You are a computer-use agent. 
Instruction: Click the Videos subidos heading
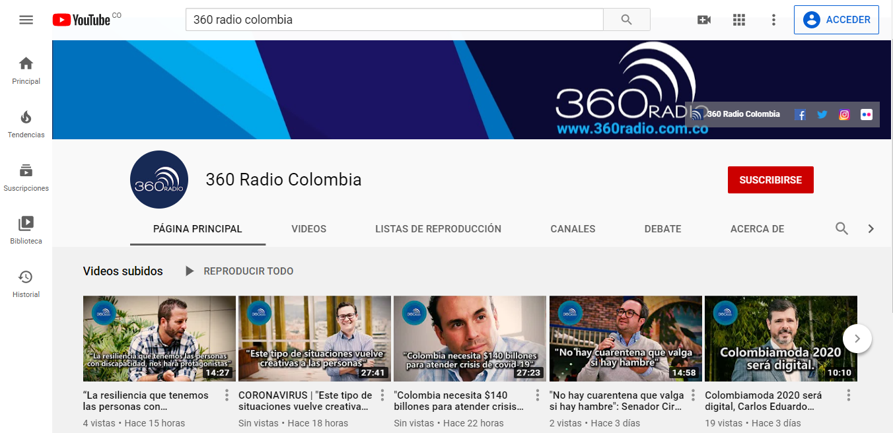click(123, 271)
